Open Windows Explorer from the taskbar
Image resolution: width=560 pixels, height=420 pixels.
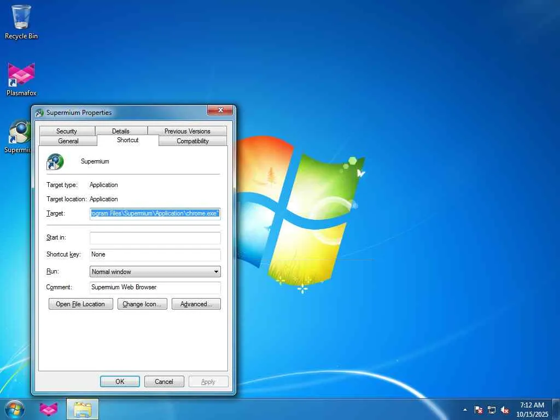click(x=83, y=409)
